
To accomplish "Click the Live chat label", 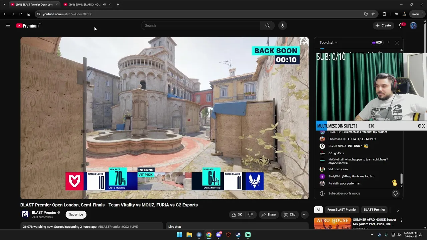I will click(x=175, y=227).
